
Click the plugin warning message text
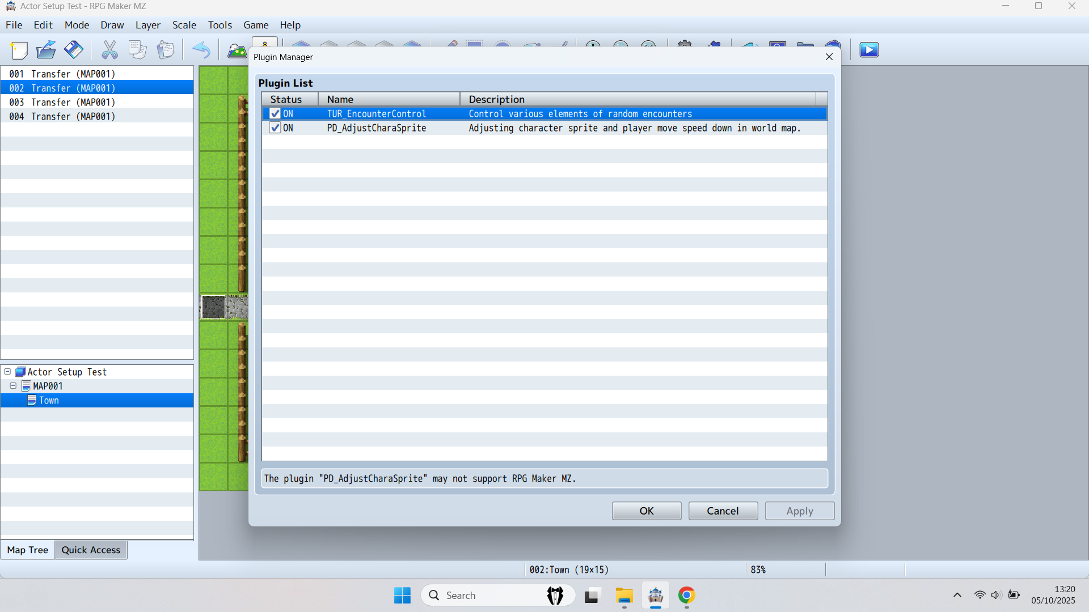420,479
